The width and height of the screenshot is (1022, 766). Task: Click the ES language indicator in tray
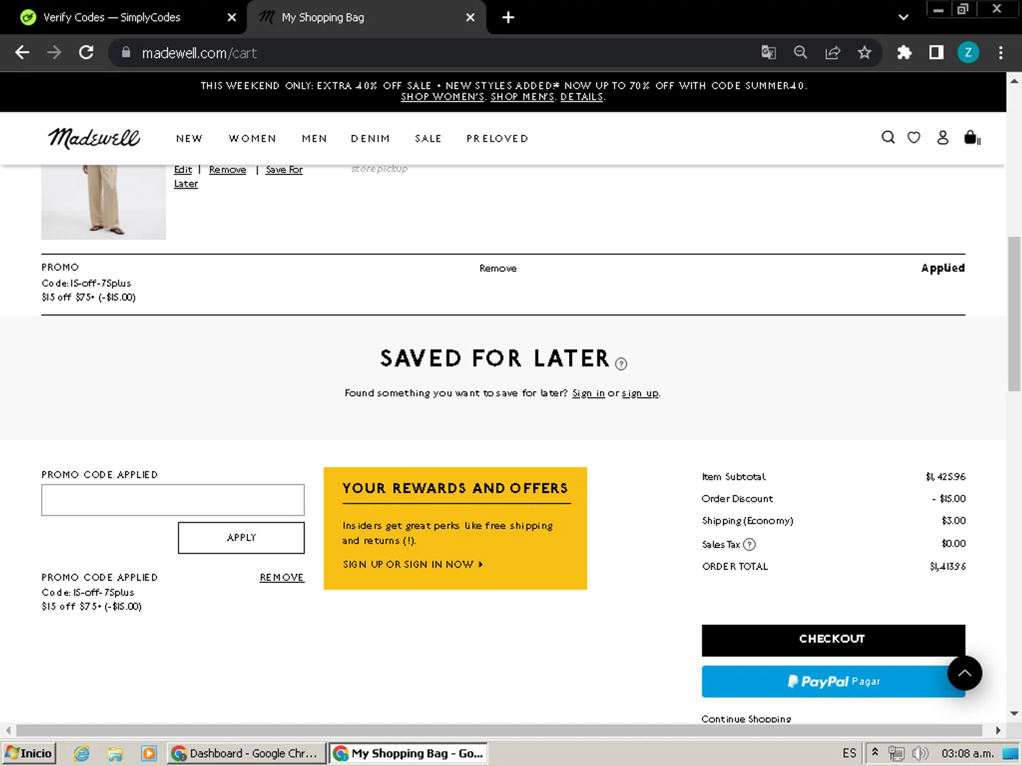pos(849,753)
